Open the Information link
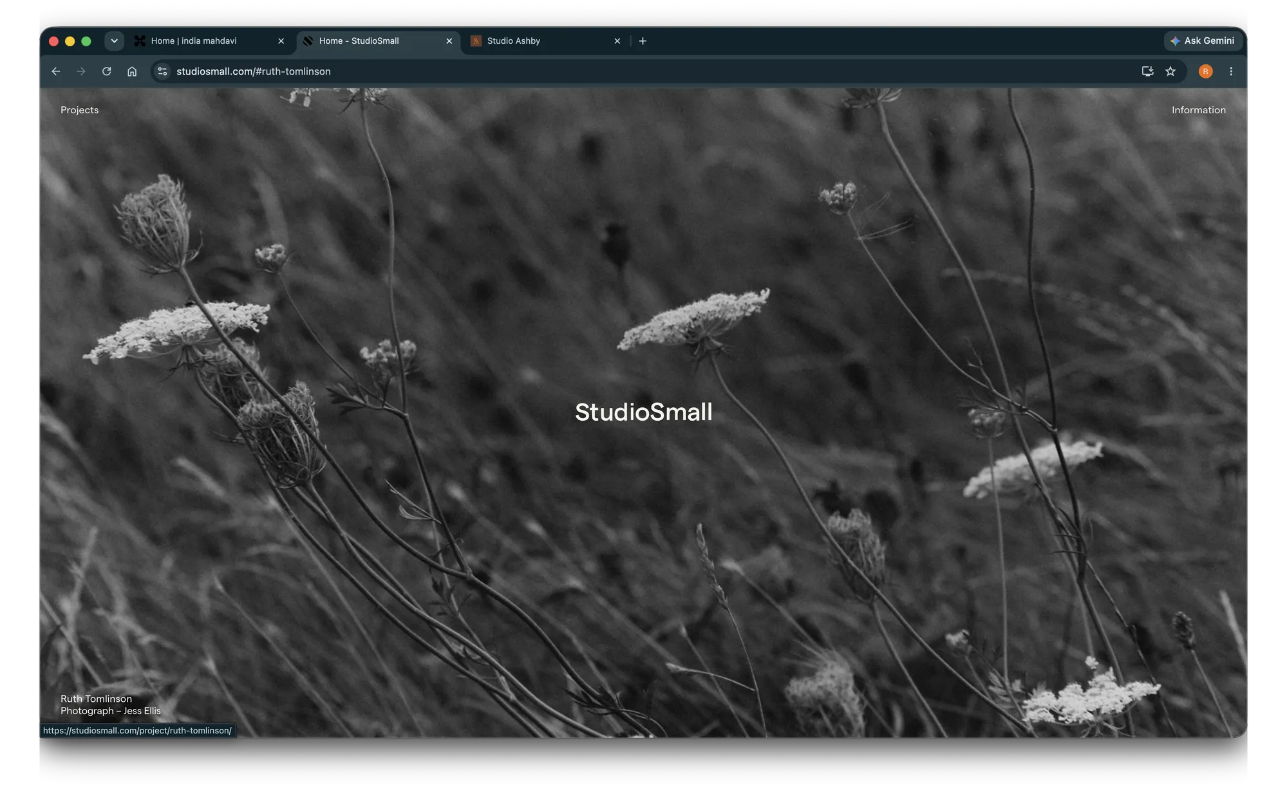The image size is (1287, 790). (1198, 110)
